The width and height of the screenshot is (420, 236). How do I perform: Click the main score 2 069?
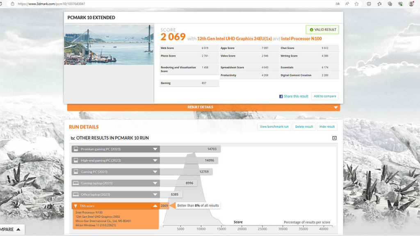pos(173,37)
